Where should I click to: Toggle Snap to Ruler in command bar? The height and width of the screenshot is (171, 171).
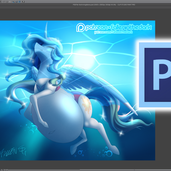coord(14,2)
